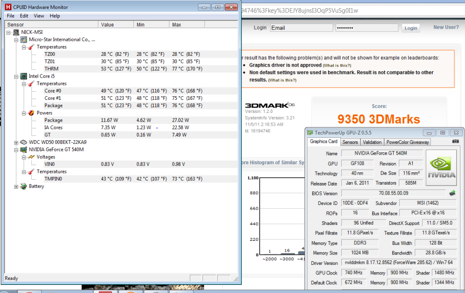This screenshot has width=465, height=293.
Task: Open the View menu in Hardware Monitor
Action: 39,16
